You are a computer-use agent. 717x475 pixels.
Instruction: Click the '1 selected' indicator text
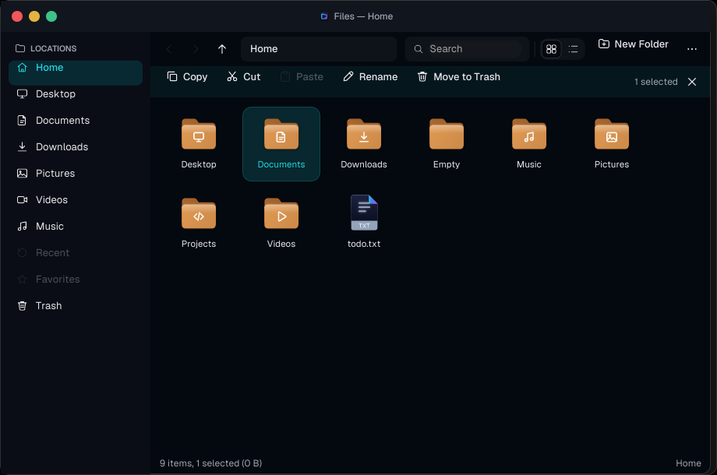[655, 82]
